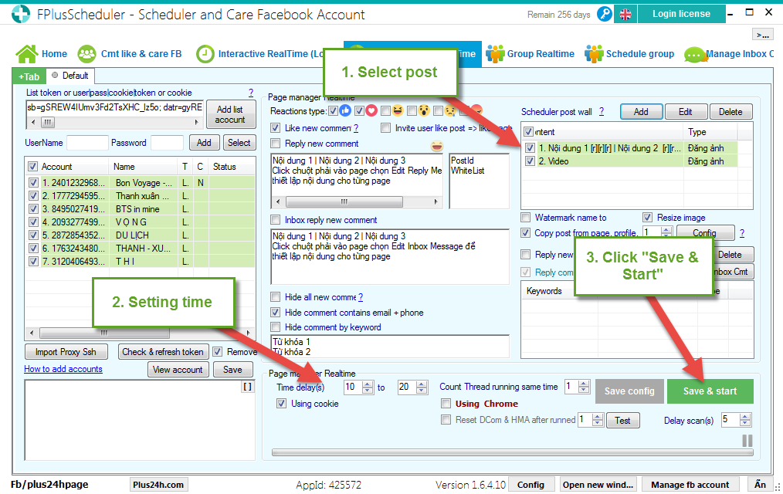Image resolution: width=783 pixels, height=494 pixels.
Task: Click Check & refresh token button
Action: coord(163,352)
